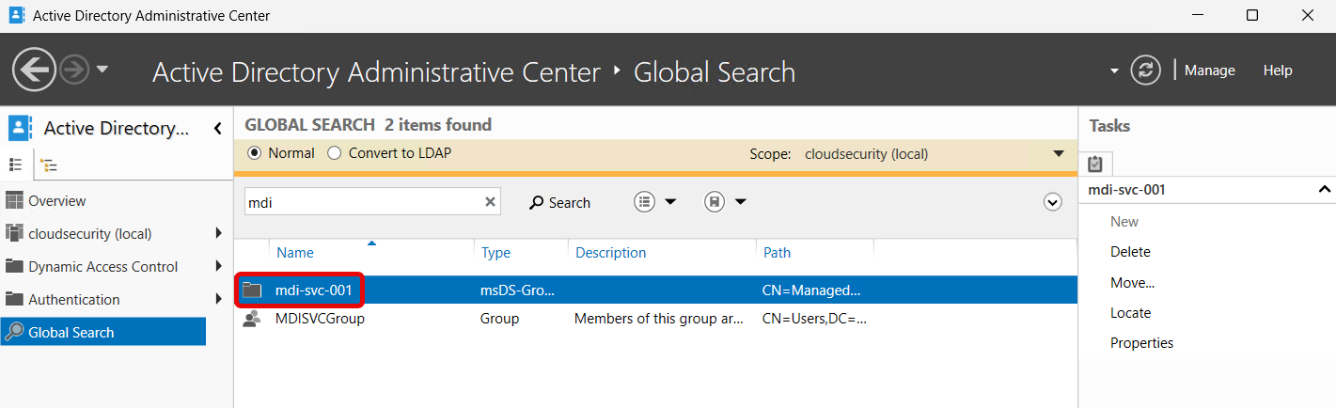Open the Help menu
The image size is (1336, 408).
[x=1277, y=71]
